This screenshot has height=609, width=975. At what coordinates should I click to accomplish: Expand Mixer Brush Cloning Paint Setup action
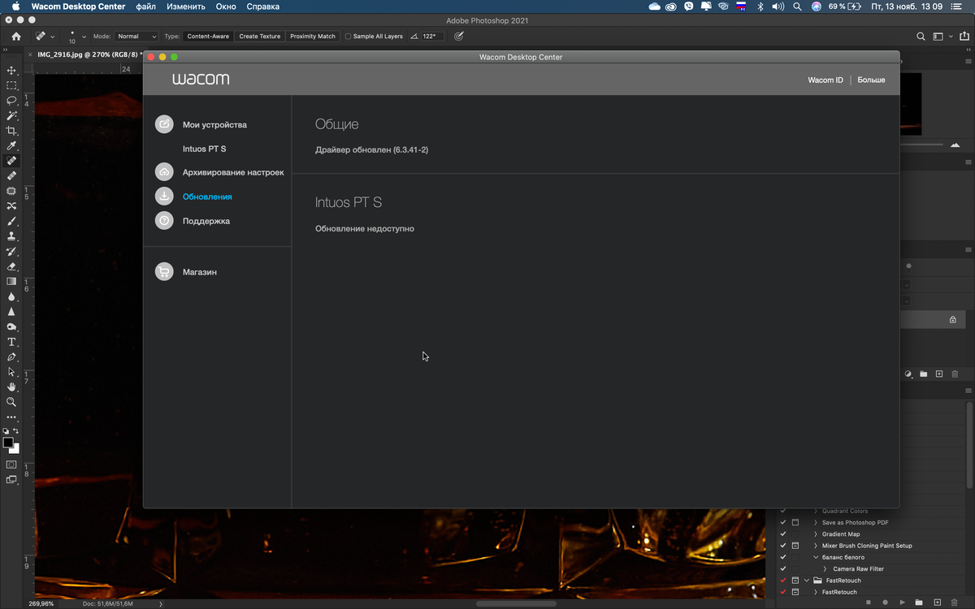coord(816,546)
